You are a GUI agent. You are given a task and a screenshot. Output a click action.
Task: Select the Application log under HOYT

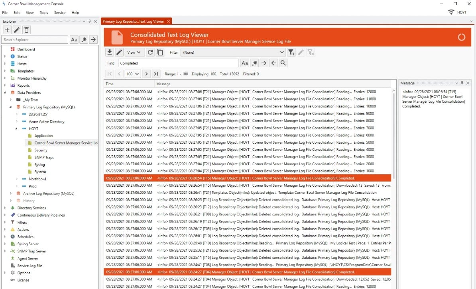coord(43,136)
